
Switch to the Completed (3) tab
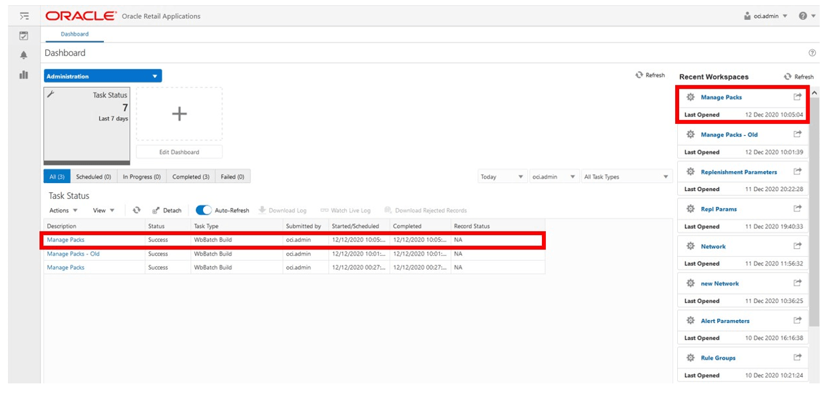click(x=191, y=177)
